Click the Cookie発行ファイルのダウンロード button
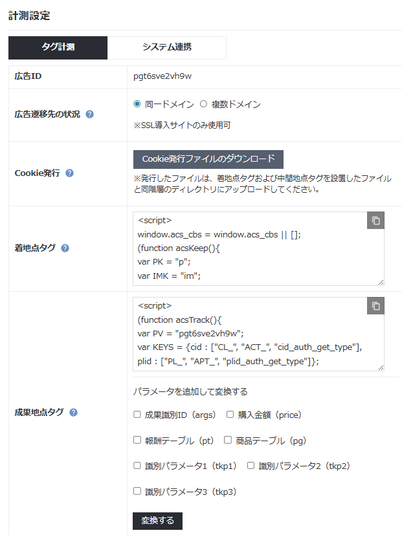The image size is (402, 535). [207, 159]
